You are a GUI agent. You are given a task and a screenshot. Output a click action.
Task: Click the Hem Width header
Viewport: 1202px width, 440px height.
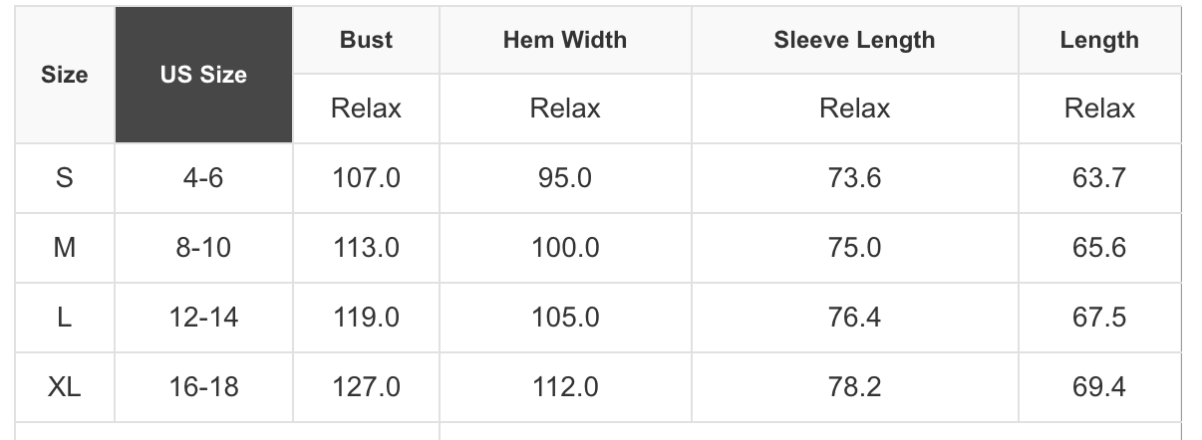coord(565,40)
